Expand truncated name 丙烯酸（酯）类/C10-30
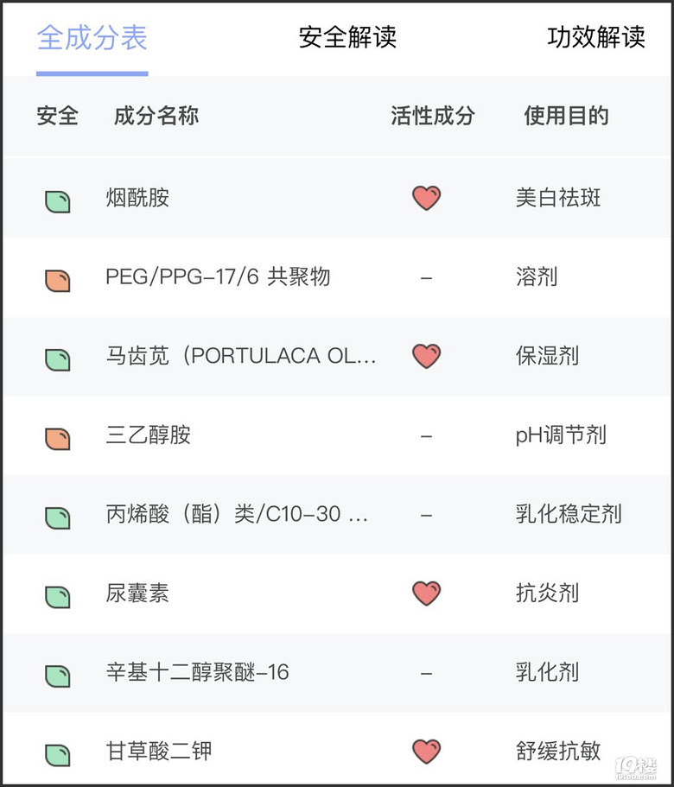The height and width of the screenshot is (787, 674). [x=237, y=514]
